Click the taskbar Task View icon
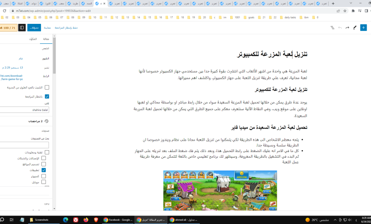Viewport: 371px width, 224px height. (x=11, y=220)
